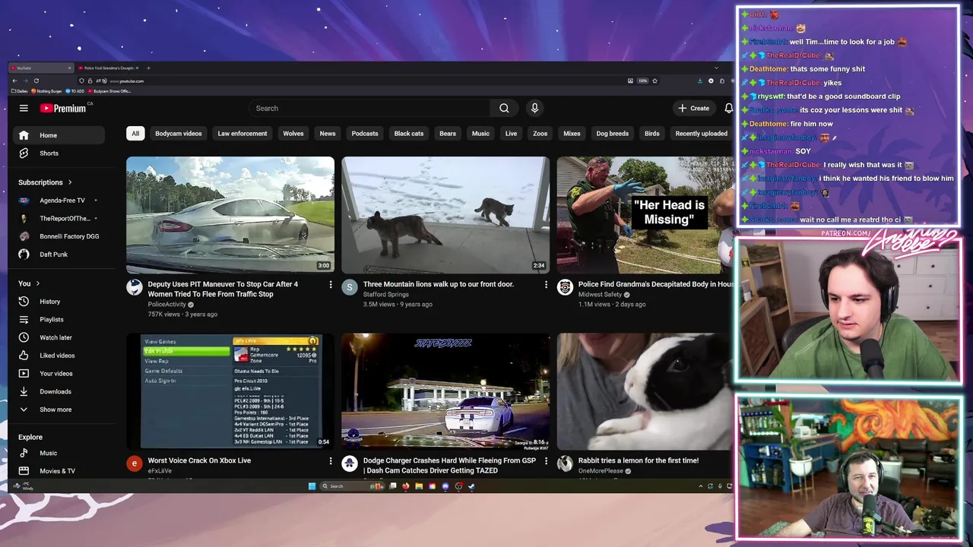Go back with browser back arrow

tap(14, 81)
